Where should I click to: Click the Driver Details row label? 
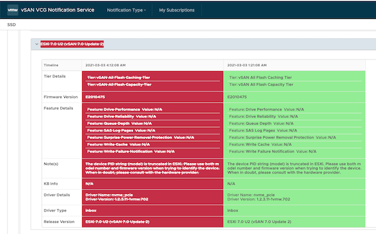(57, 195)
